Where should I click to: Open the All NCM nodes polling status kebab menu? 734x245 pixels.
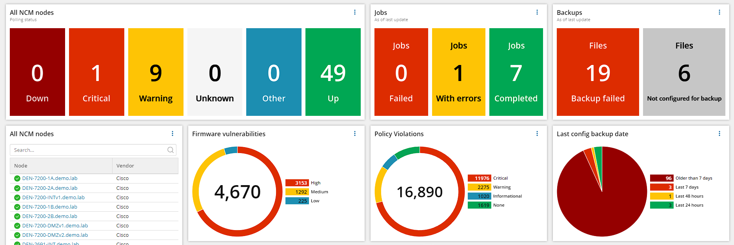coord(355,12)
